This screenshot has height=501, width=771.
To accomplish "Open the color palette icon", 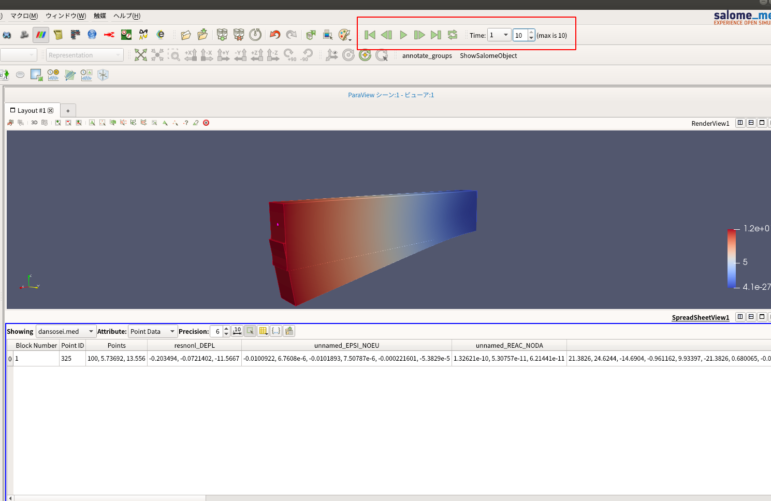I will (x=344, y=35).
